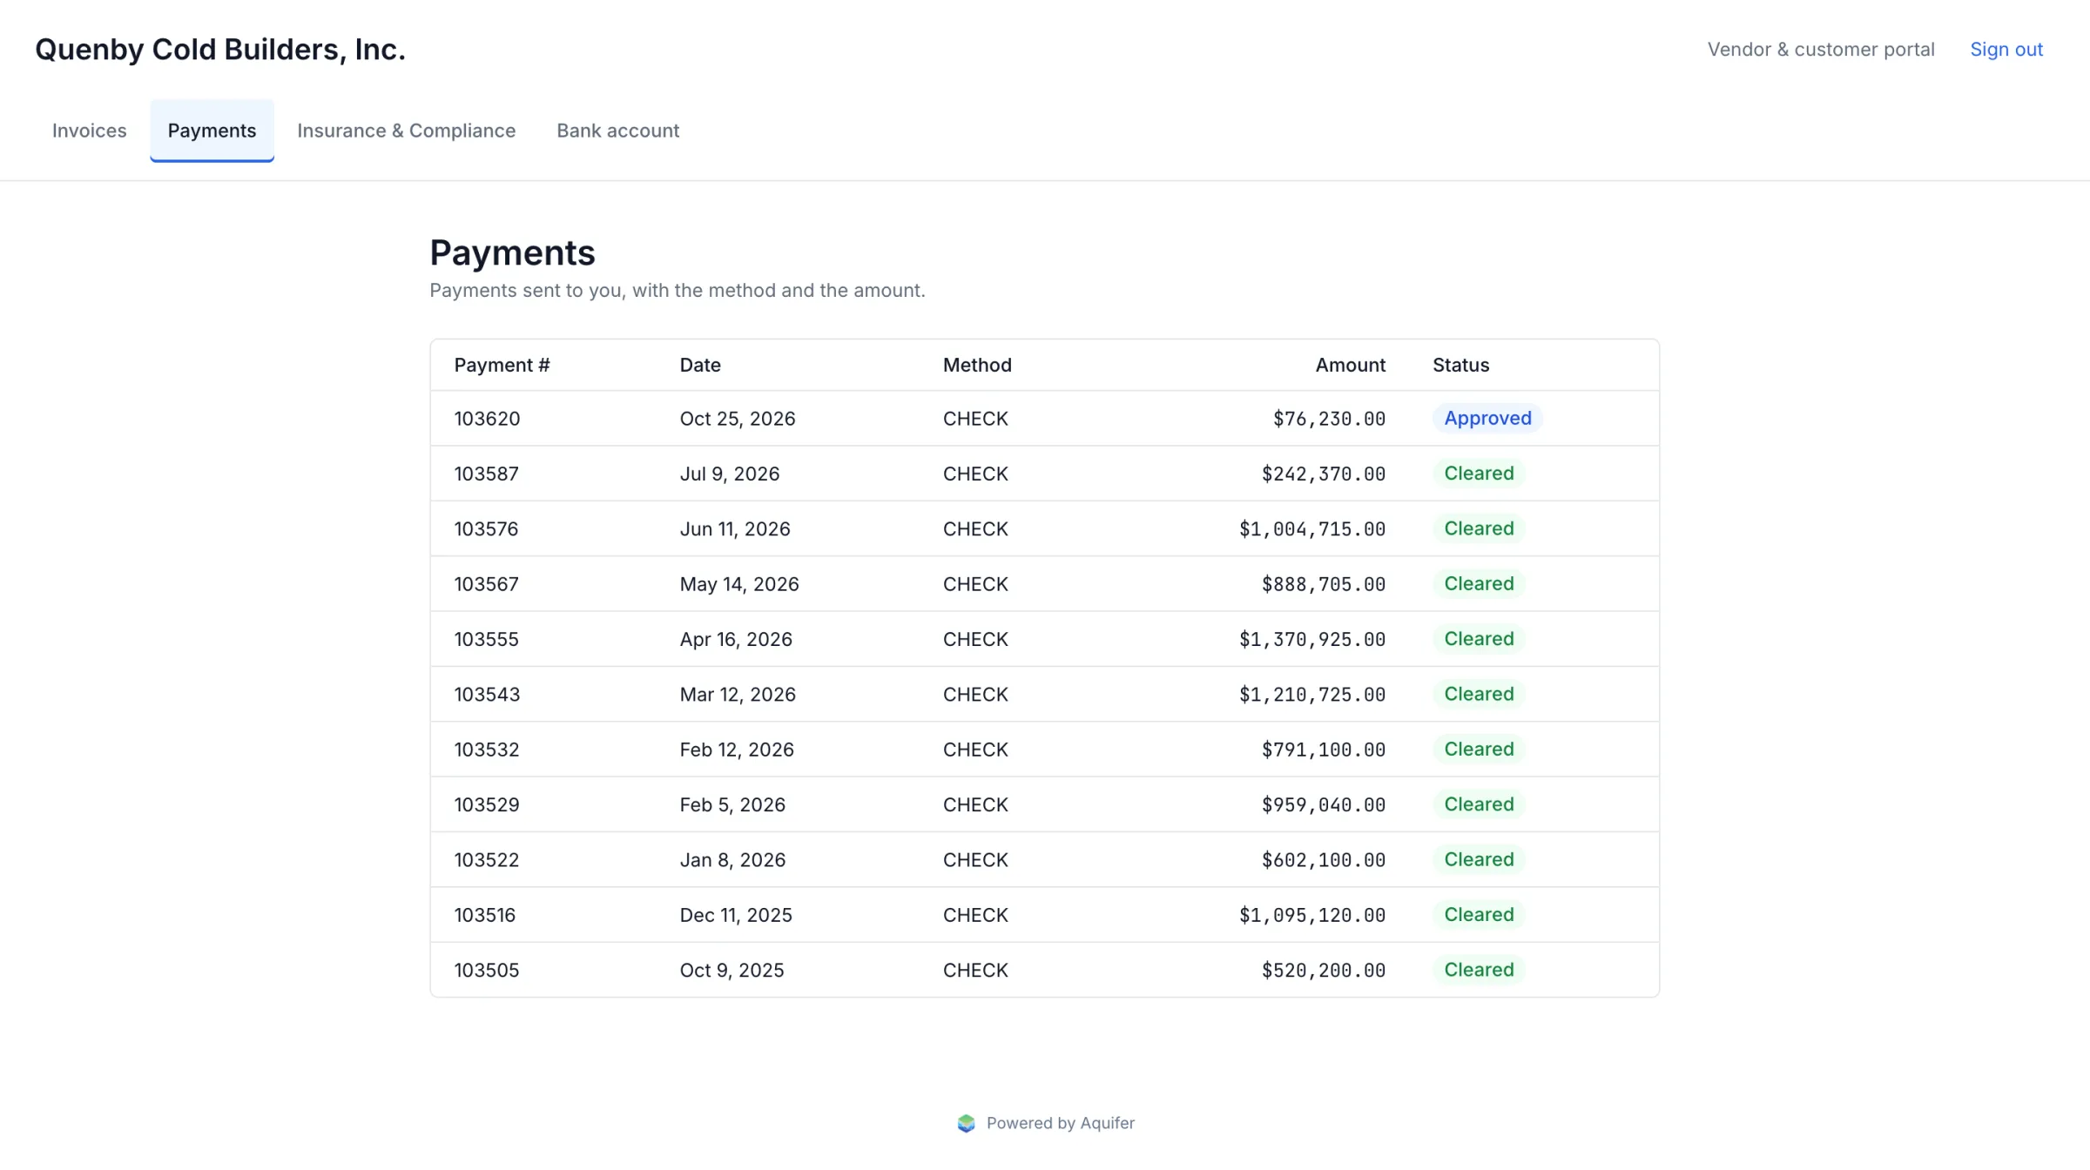Select payment number 103620
Viewport: 2090px width, 1170px height.
click(x=487, y=419)
